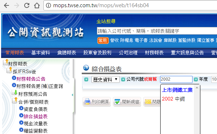Collapse the 合併/個別報表 folder icon
This screenshot has height=134, width=217.
tap(15, 100)
